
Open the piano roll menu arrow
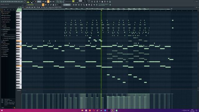(x=18, y=7)
